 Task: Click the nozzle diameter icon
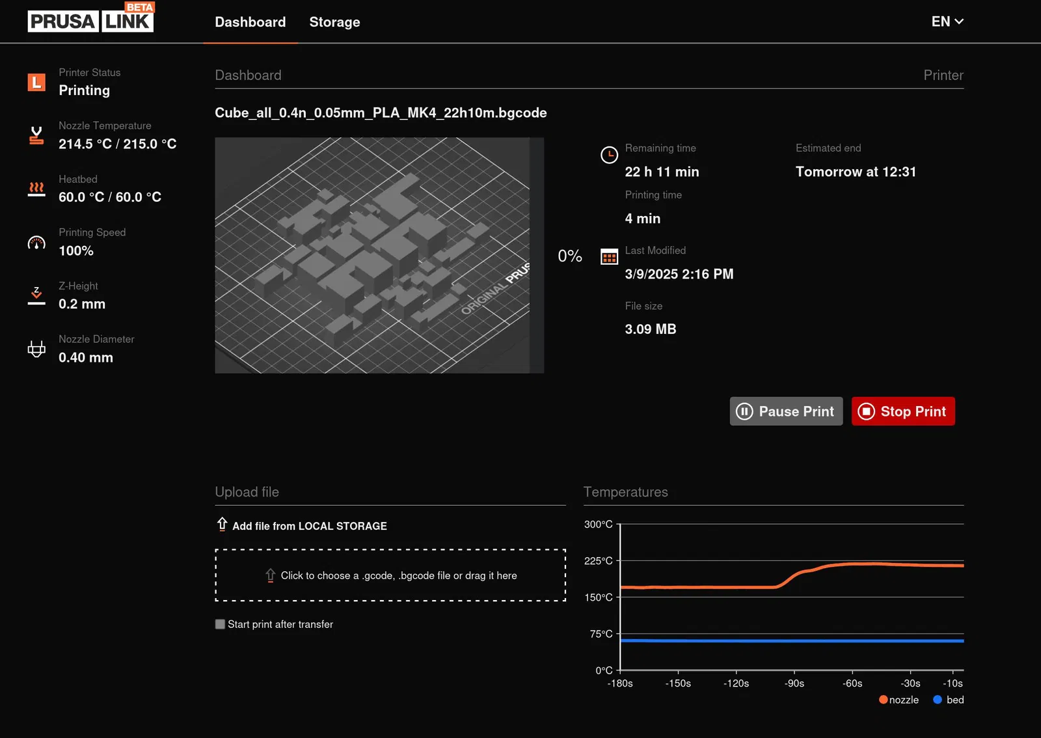click(36, 349)
